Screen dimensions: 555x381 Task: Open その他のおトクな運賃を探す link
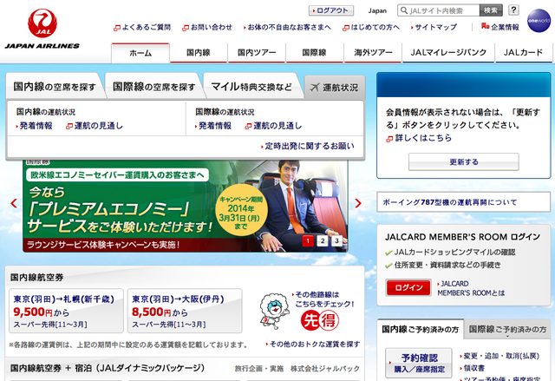coord(313,345)
